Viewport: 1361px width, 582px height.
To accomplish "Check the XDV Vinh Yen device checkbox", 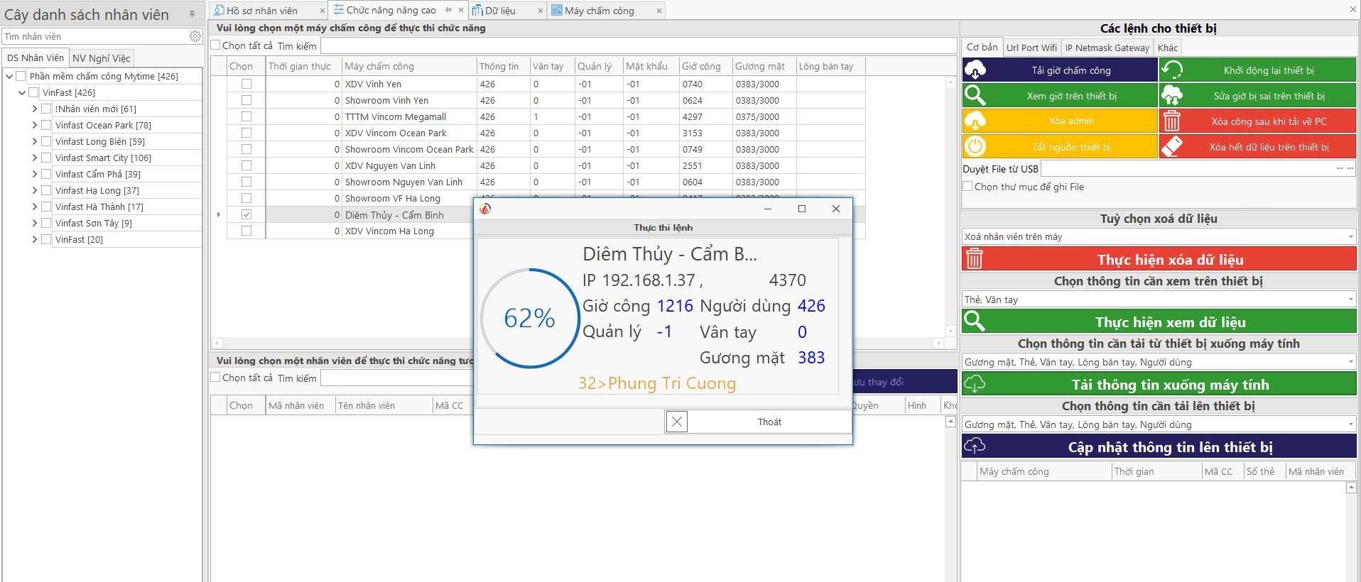I will 246,84.
